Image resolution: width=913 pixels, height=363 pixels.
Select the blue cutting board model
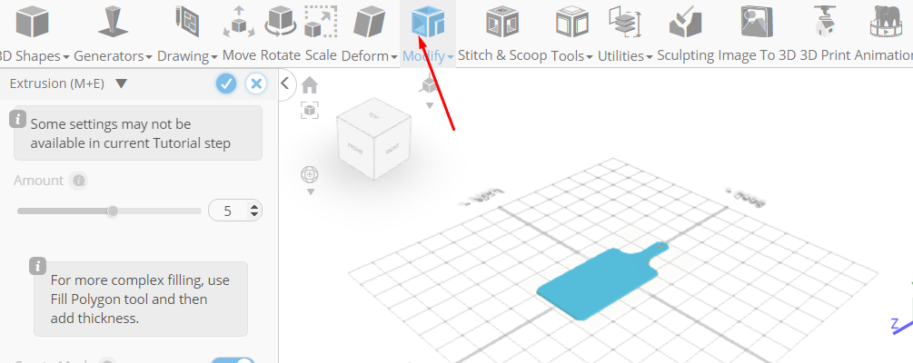601,283
